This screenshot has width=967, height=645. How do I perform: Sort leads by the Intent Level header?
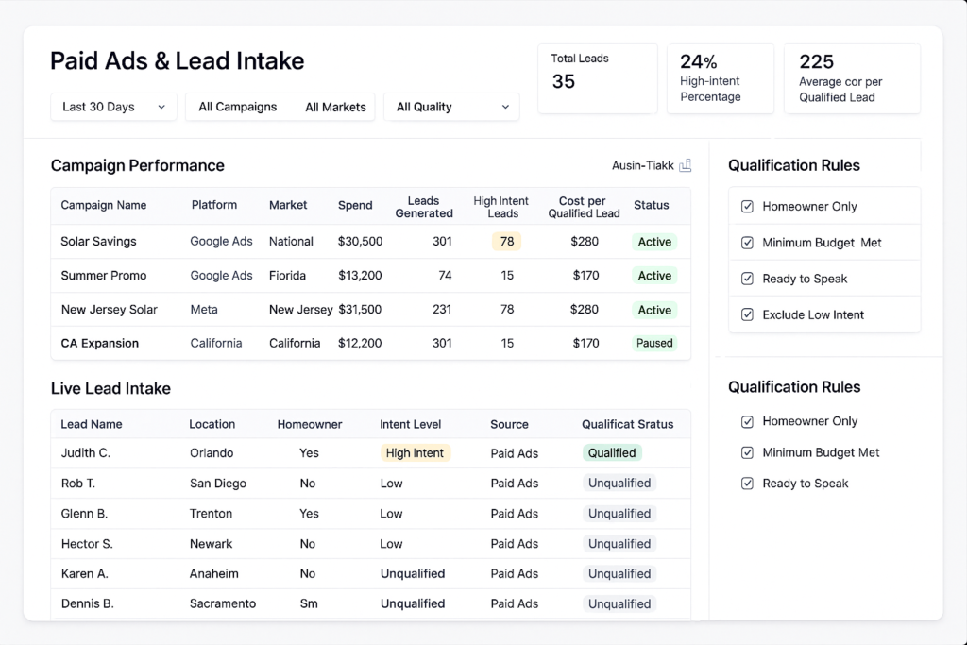pos(410,424)
